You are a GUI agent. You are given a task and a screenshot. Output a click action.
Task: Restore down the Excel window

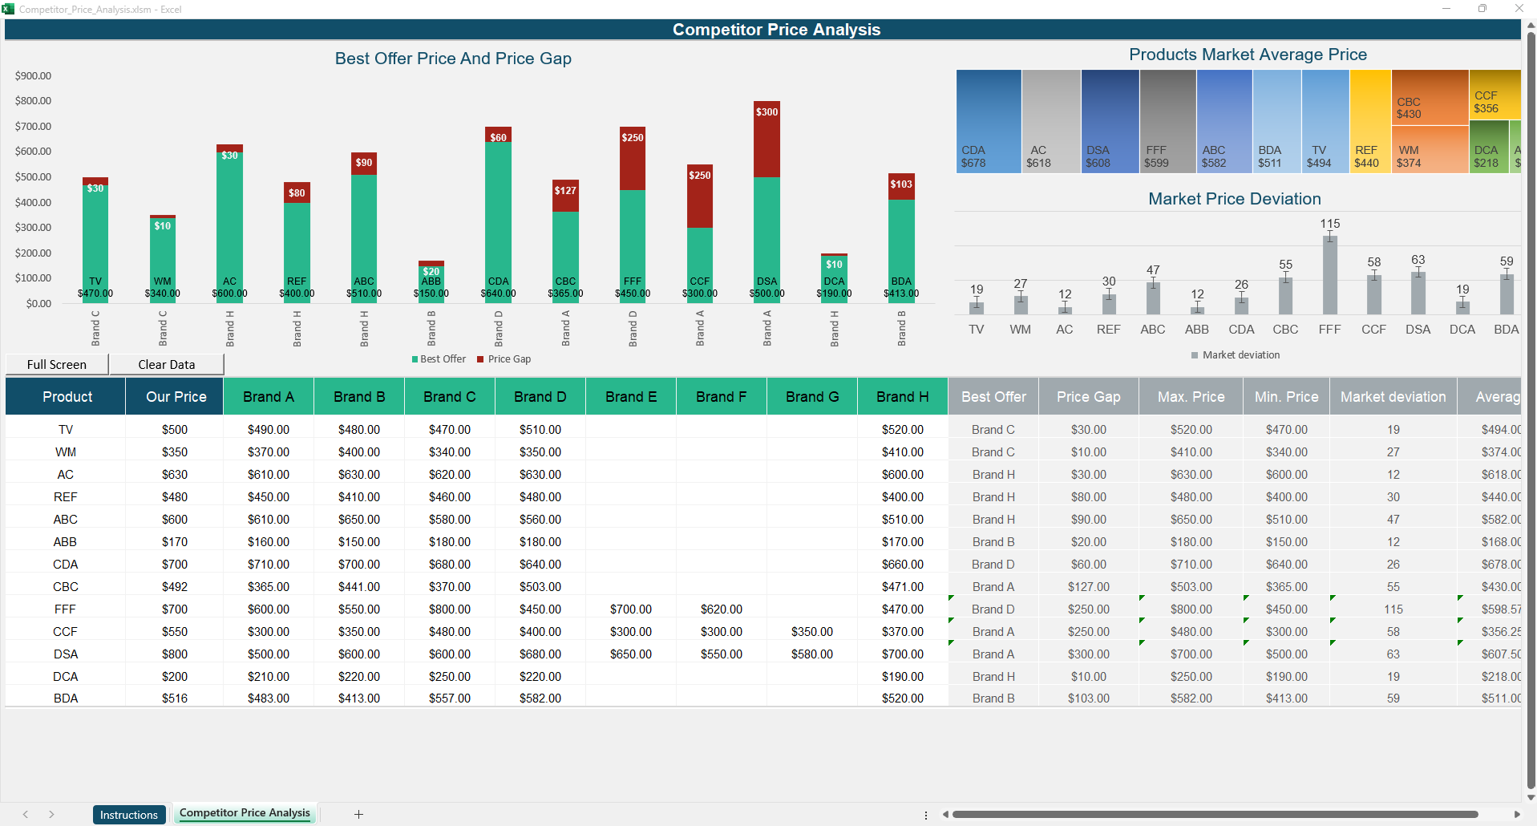point(1482,9)
